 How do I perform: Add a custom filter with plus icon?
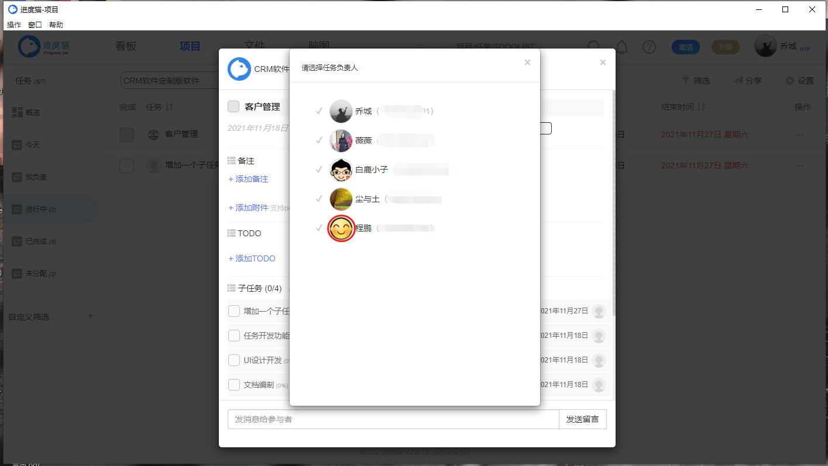[90, 316]
